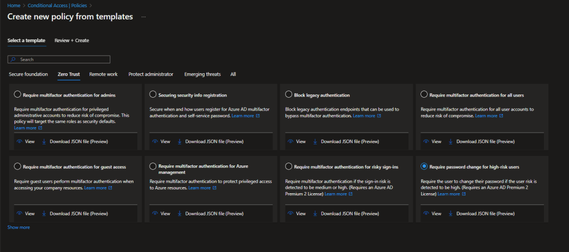The width and height of the screenshot is (569, 252).
Task: Click download icon for Azure management MFA template
Action: click(x=179, y=213)
